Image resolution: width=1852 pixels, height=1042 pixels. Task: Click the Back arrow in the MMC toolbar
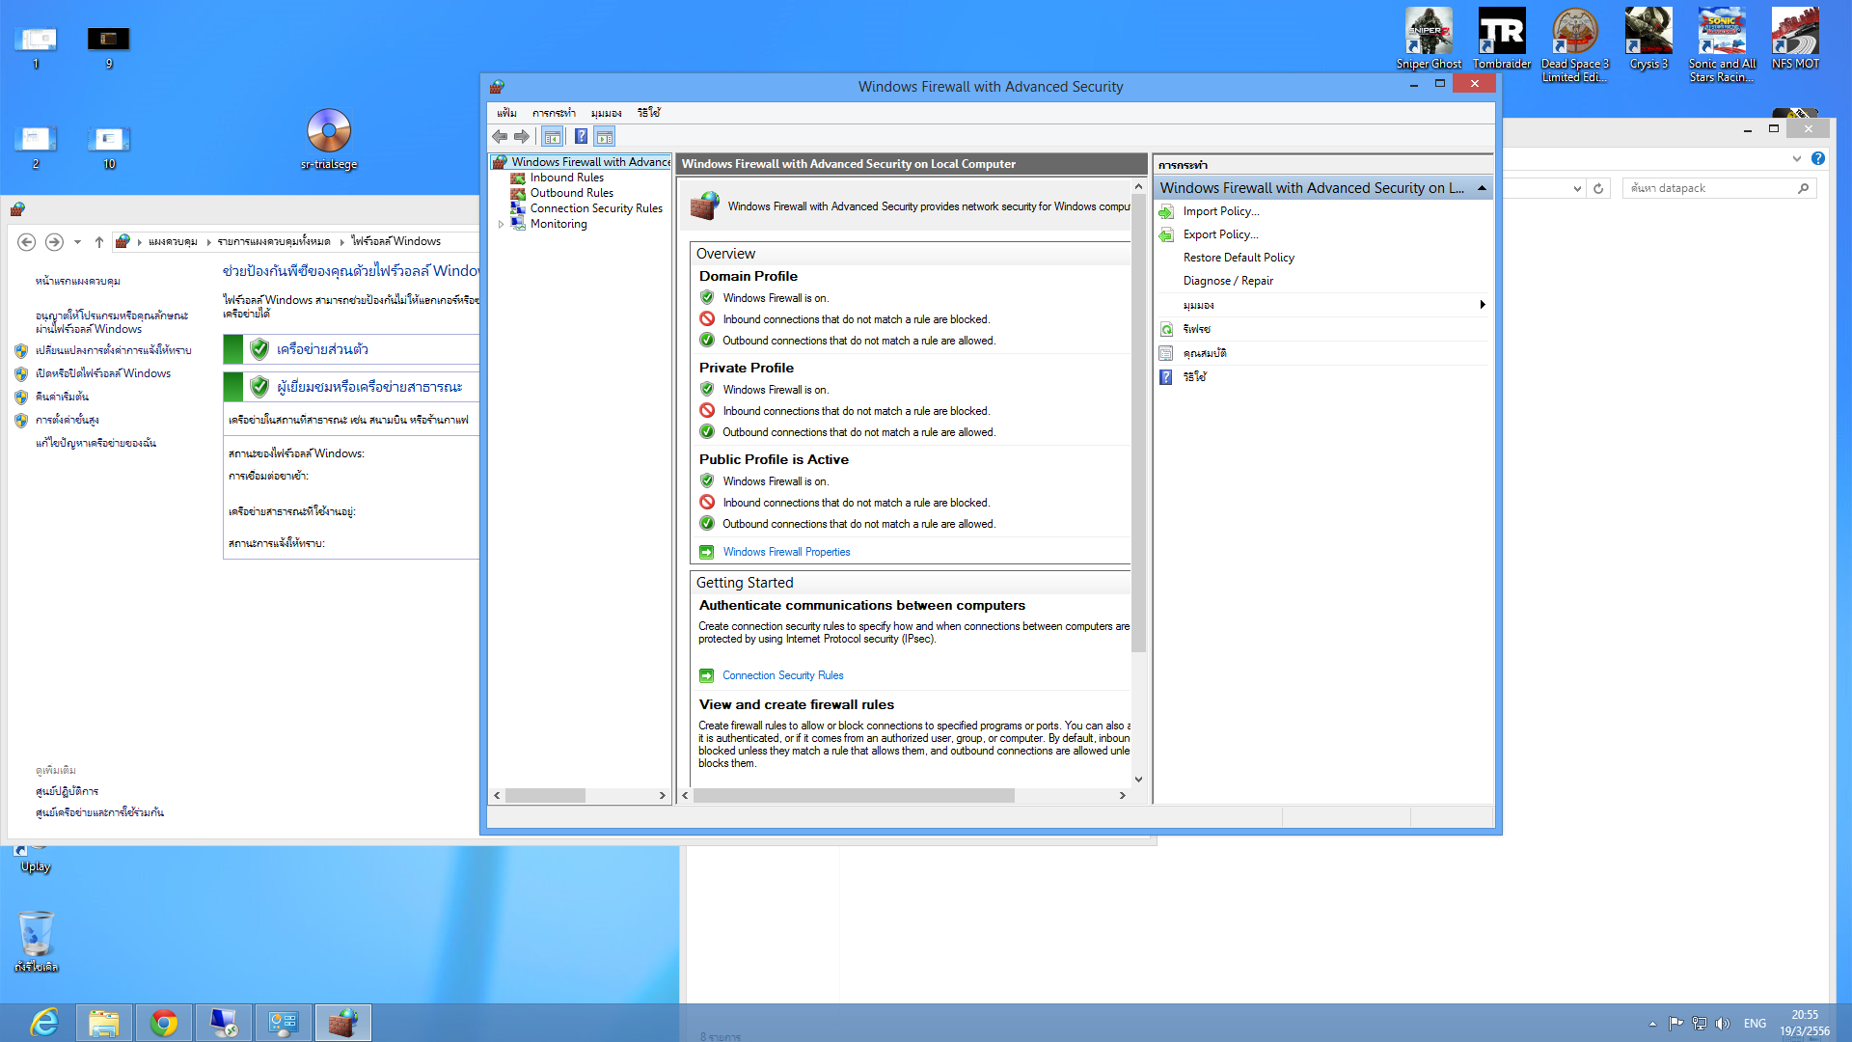point(500,137)
